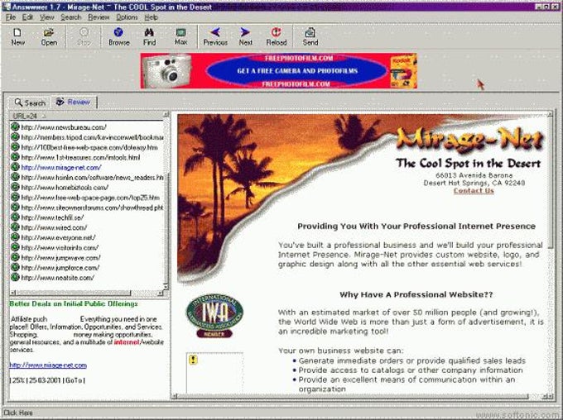
Task: Click the green icon beside everyone.net
Action: click(15, 237)
